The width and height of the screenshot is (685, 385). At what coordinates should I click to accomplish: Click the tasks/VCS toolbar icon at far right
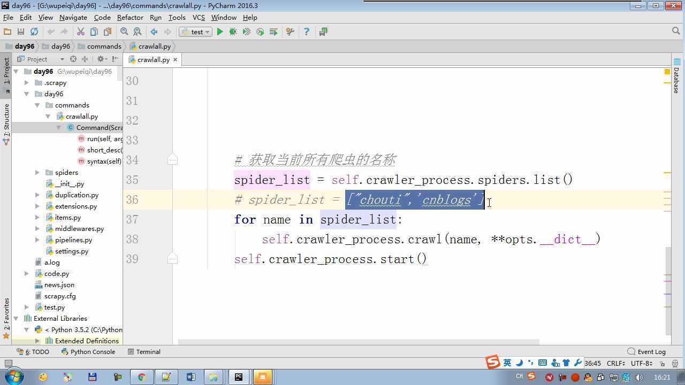(323, 32)
